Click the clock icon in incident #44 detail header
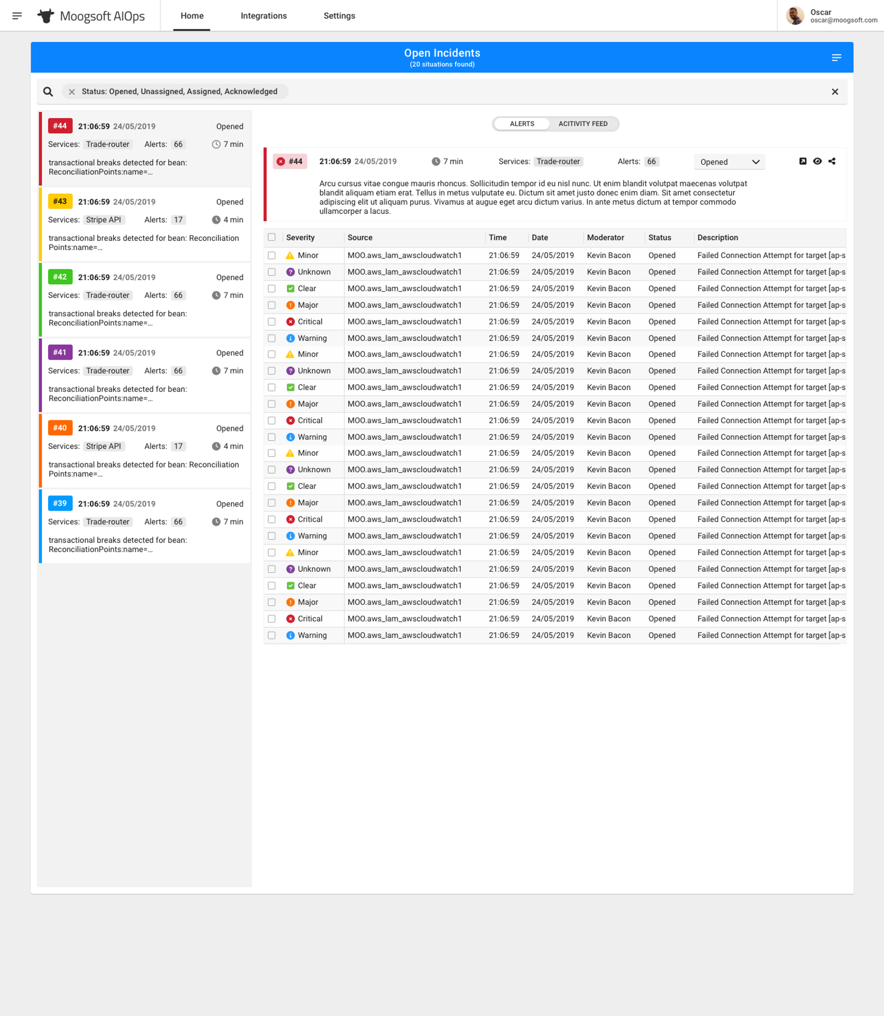The width and height of the screenshot is (884, 1016). coord(435,162)
